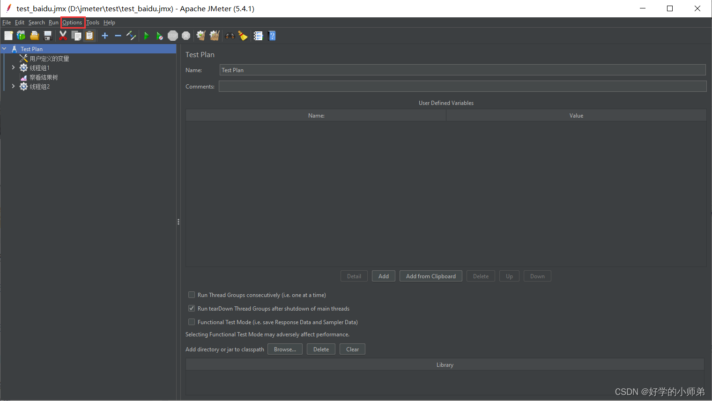This screenshot has height=401, width=712.
Task: Collapse the Test Plan tree node
Action: 4,49
